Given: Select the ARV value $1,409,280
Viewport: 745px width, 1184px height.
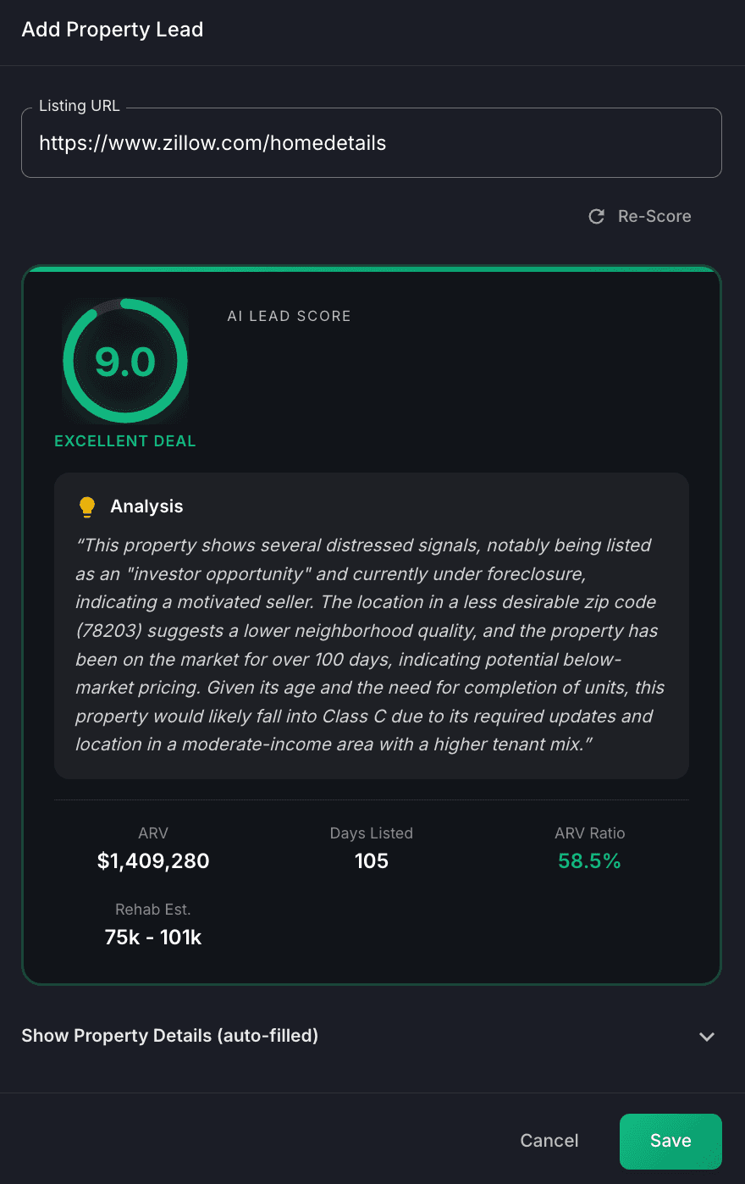Looking at the screenshot, I should pos(153,860).
